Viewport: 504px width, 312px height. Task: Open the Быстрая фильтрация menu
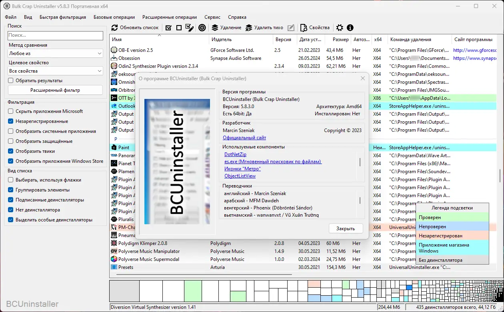(63, 17)
